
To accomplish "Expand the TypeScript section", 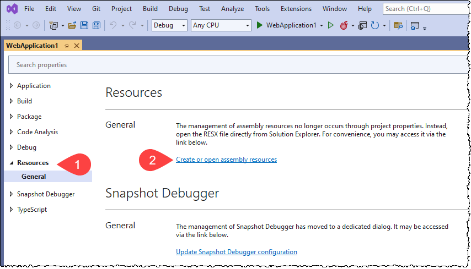I will 11,210.
